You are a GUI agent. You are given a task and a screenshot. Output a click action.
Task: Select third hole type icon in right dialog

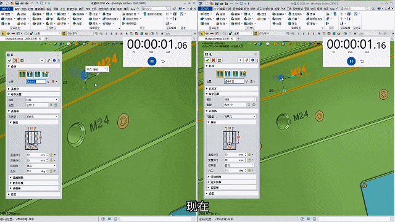pos(235,73)
